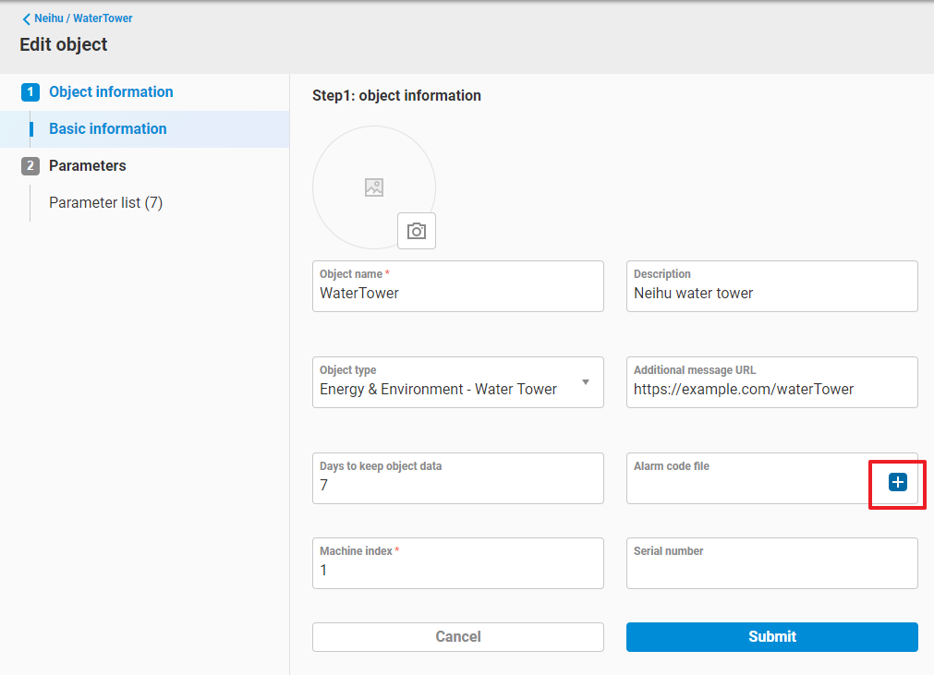Click into the Description field
The height and width of the screenshot is (675, 934).
click(771, 294)
